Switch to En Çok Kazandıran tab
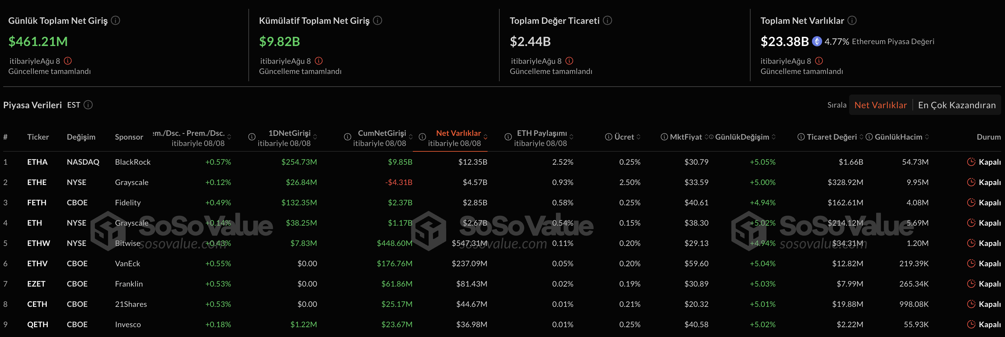1005x337 pixels. 957,105
